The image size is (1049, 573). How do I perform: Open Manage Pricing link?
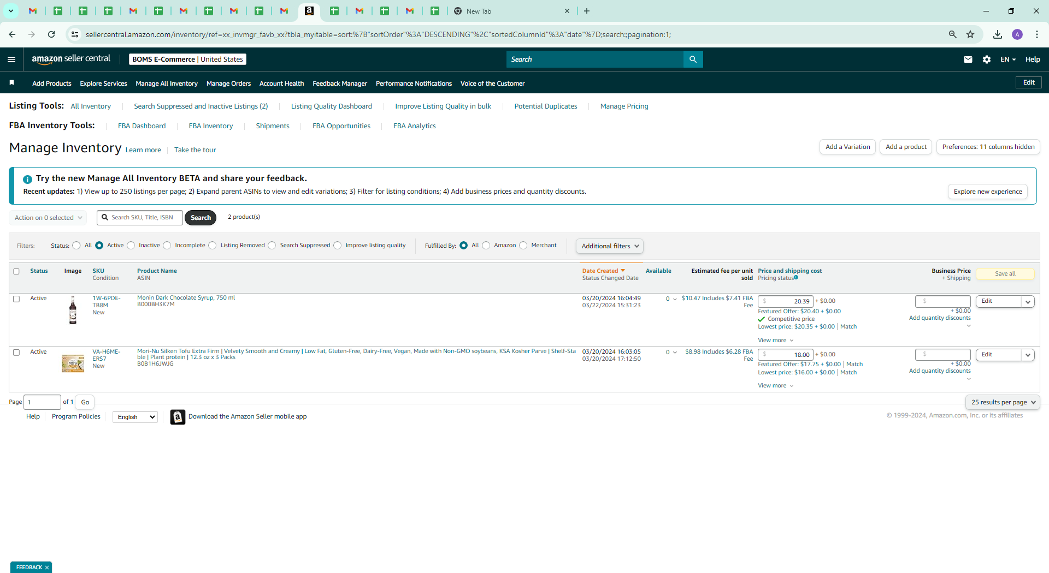[x=624, y=106]
